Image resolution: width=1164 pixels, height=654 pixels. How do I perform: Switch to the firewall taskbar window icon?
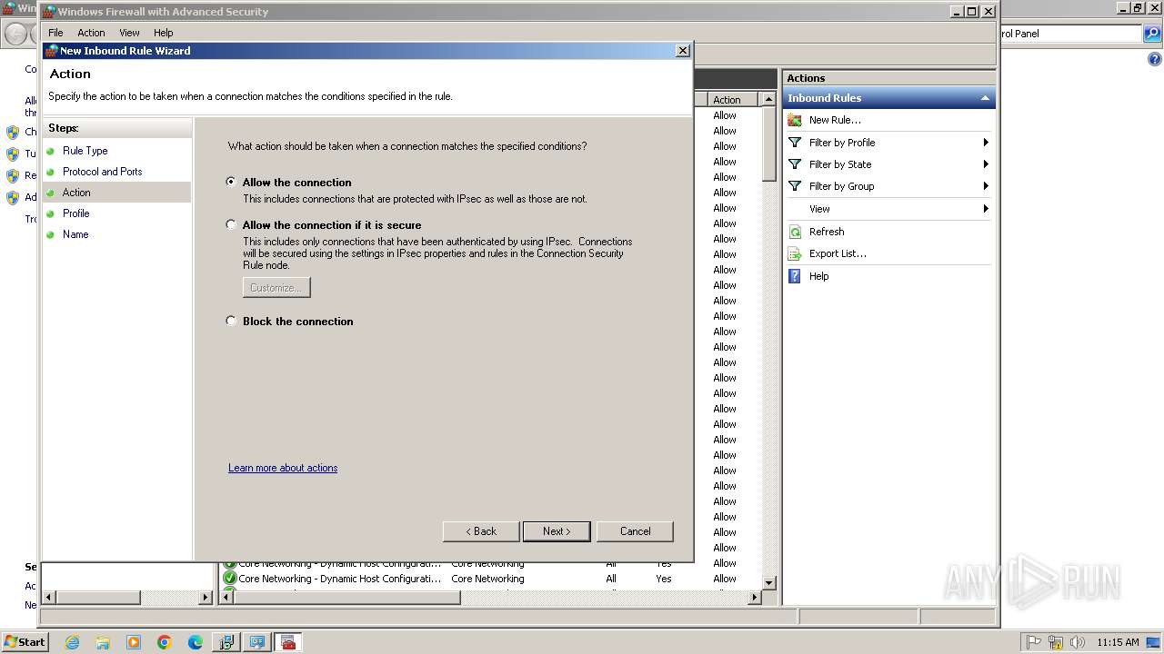click(x=288, y=642)
